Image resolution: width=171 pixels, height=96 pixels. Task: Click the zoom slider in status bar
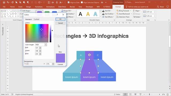[x=152, y=94]
